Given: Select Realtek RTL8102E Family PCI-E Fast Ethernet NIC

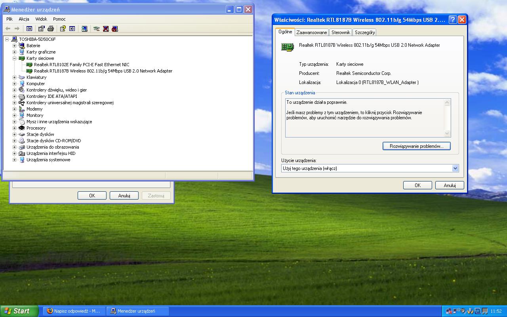Looking at the screenshot, I should (82, 65).
